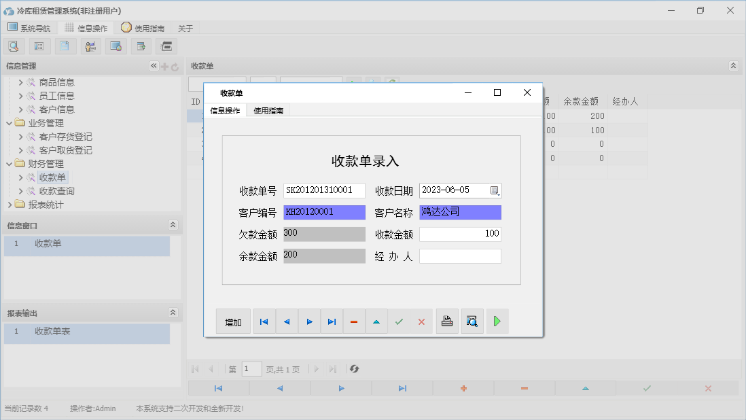Open the print preview icon in the dialog
The height and width of the screenshot is (420, 746).
tap(472, 321)
